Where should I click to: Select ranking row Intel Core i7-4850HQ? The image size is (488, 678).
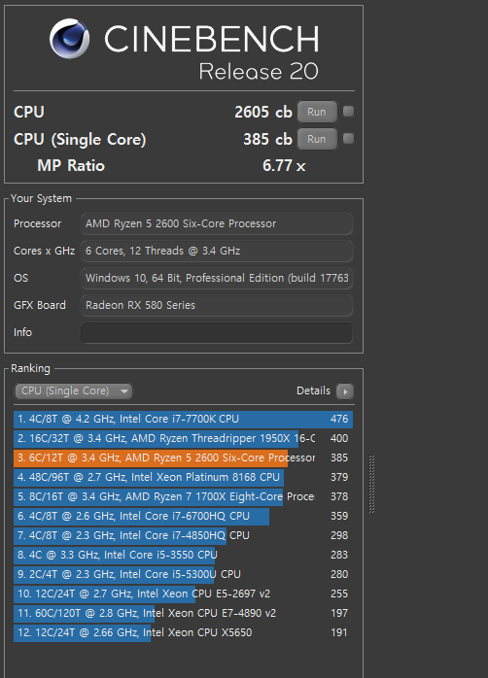tap(183, 536)
